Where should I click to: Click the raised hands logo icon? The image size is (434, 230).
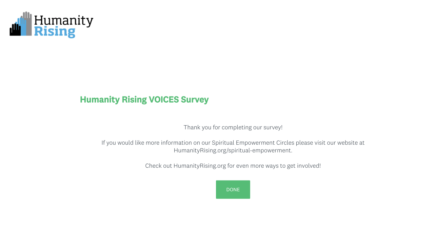click(x=21, y=24)
